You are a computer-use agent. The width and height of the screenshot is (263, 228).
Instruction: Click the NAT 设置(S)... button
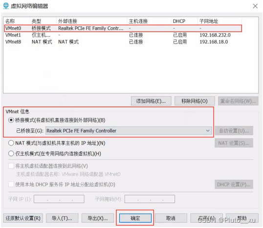(x=234, y=143)
